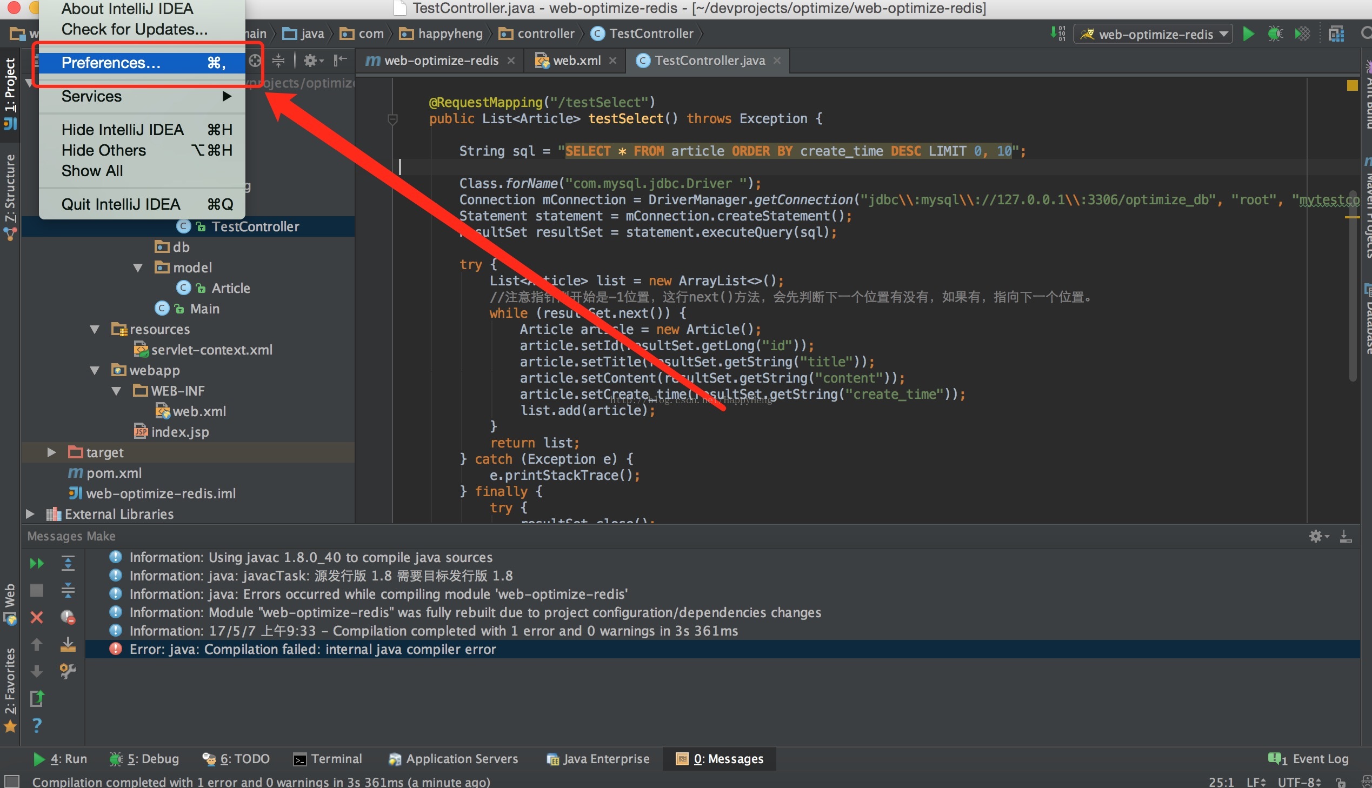
Task: Export messages to text file icon
Action: (36, 698)
